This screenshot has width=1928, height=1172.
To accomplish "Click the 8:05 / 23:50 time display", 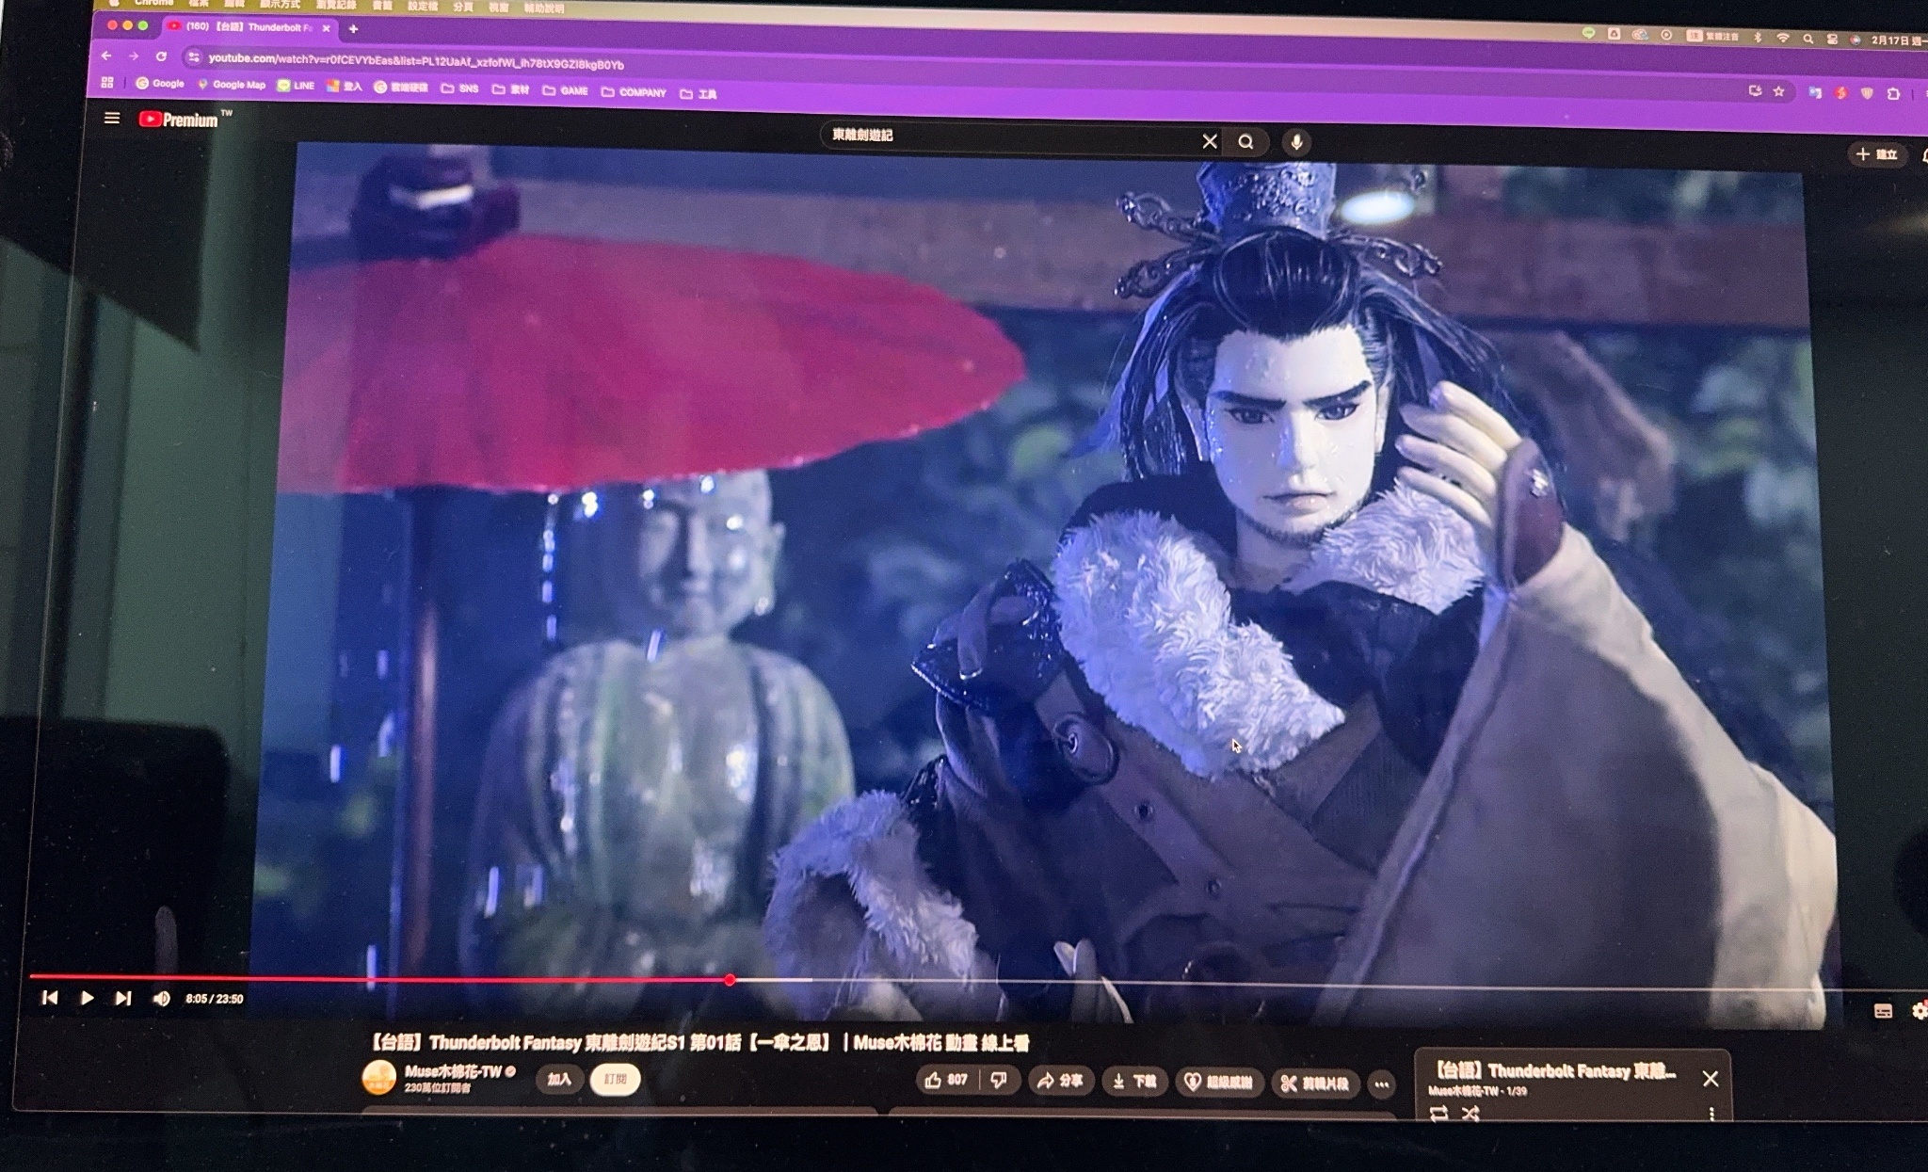I will point(214,999).
